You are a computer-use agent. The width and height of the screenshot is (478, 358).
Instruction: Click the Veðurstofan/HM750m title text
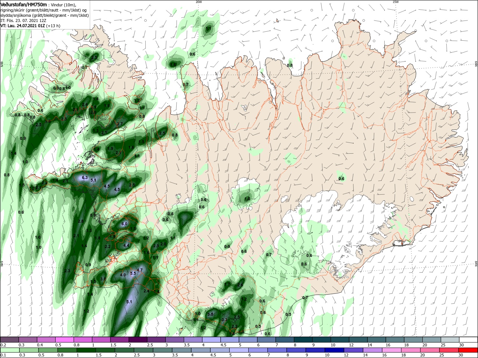pyautogui.click(x=24, y=4)
